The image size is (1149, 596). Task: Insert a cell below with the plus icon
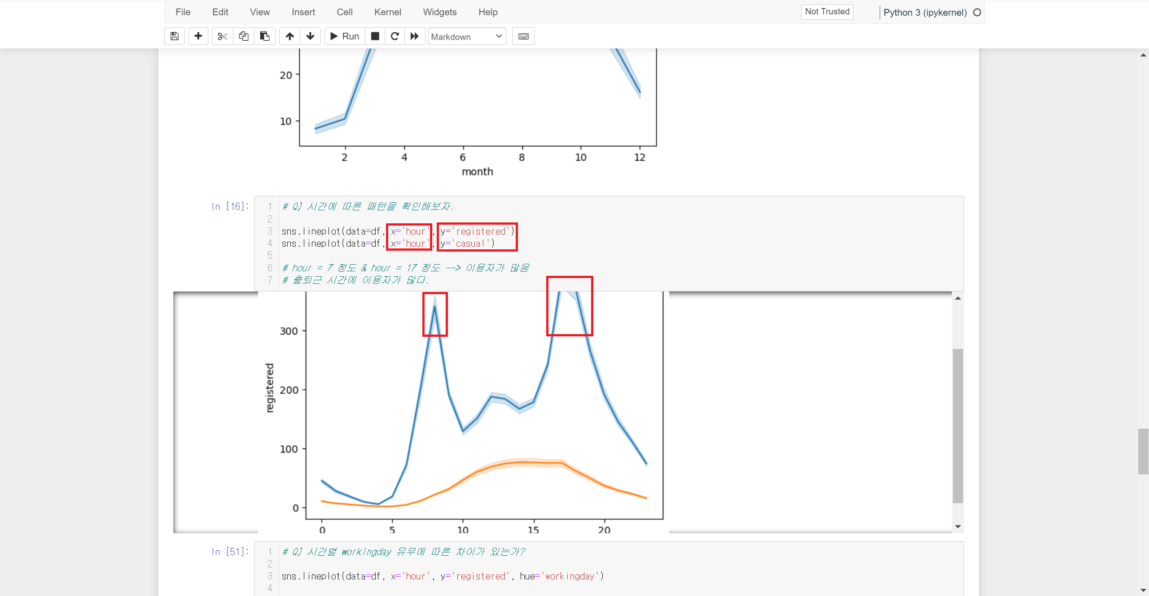click(x=198, y=36)
